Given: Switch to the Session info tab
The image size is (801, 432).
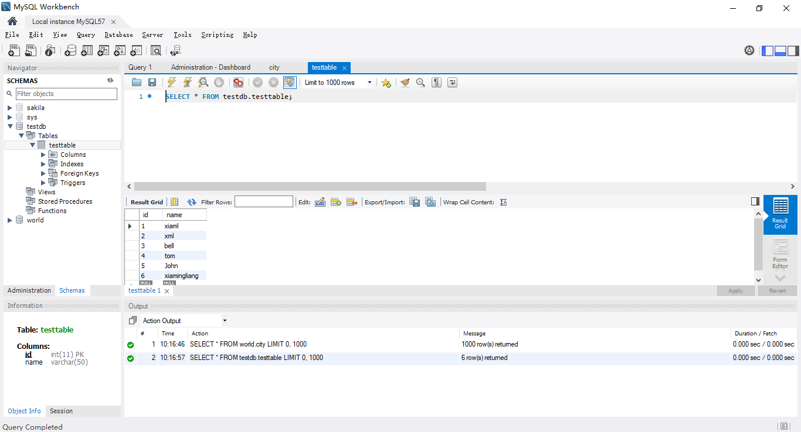Looking at the screenshot, I should [x=61, y=411].
